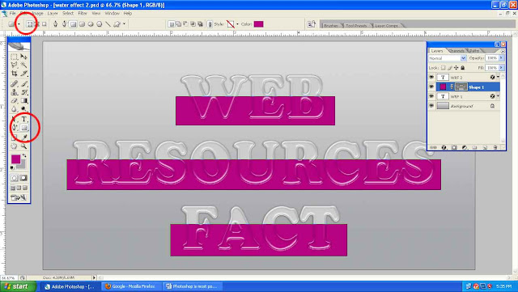The width and height of the screenshot is (518, 292).
Task: Open Fill slider arrow
Action: click(x=501, y=67)
